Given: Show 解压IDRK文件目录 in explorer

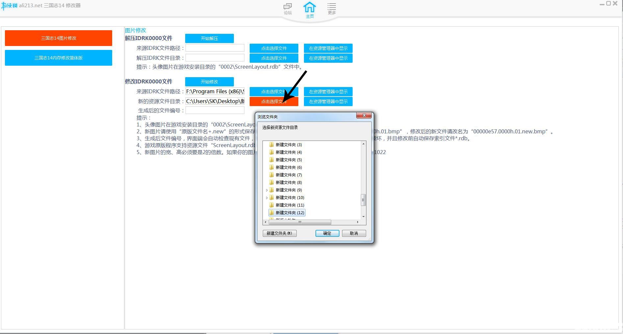Looking at the screenshot, I should [x=328, y=58].
